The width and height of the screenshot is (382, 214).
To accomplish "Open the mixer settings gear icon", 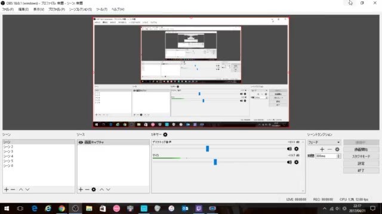I will pyautogui.click(x=165, y=134).
